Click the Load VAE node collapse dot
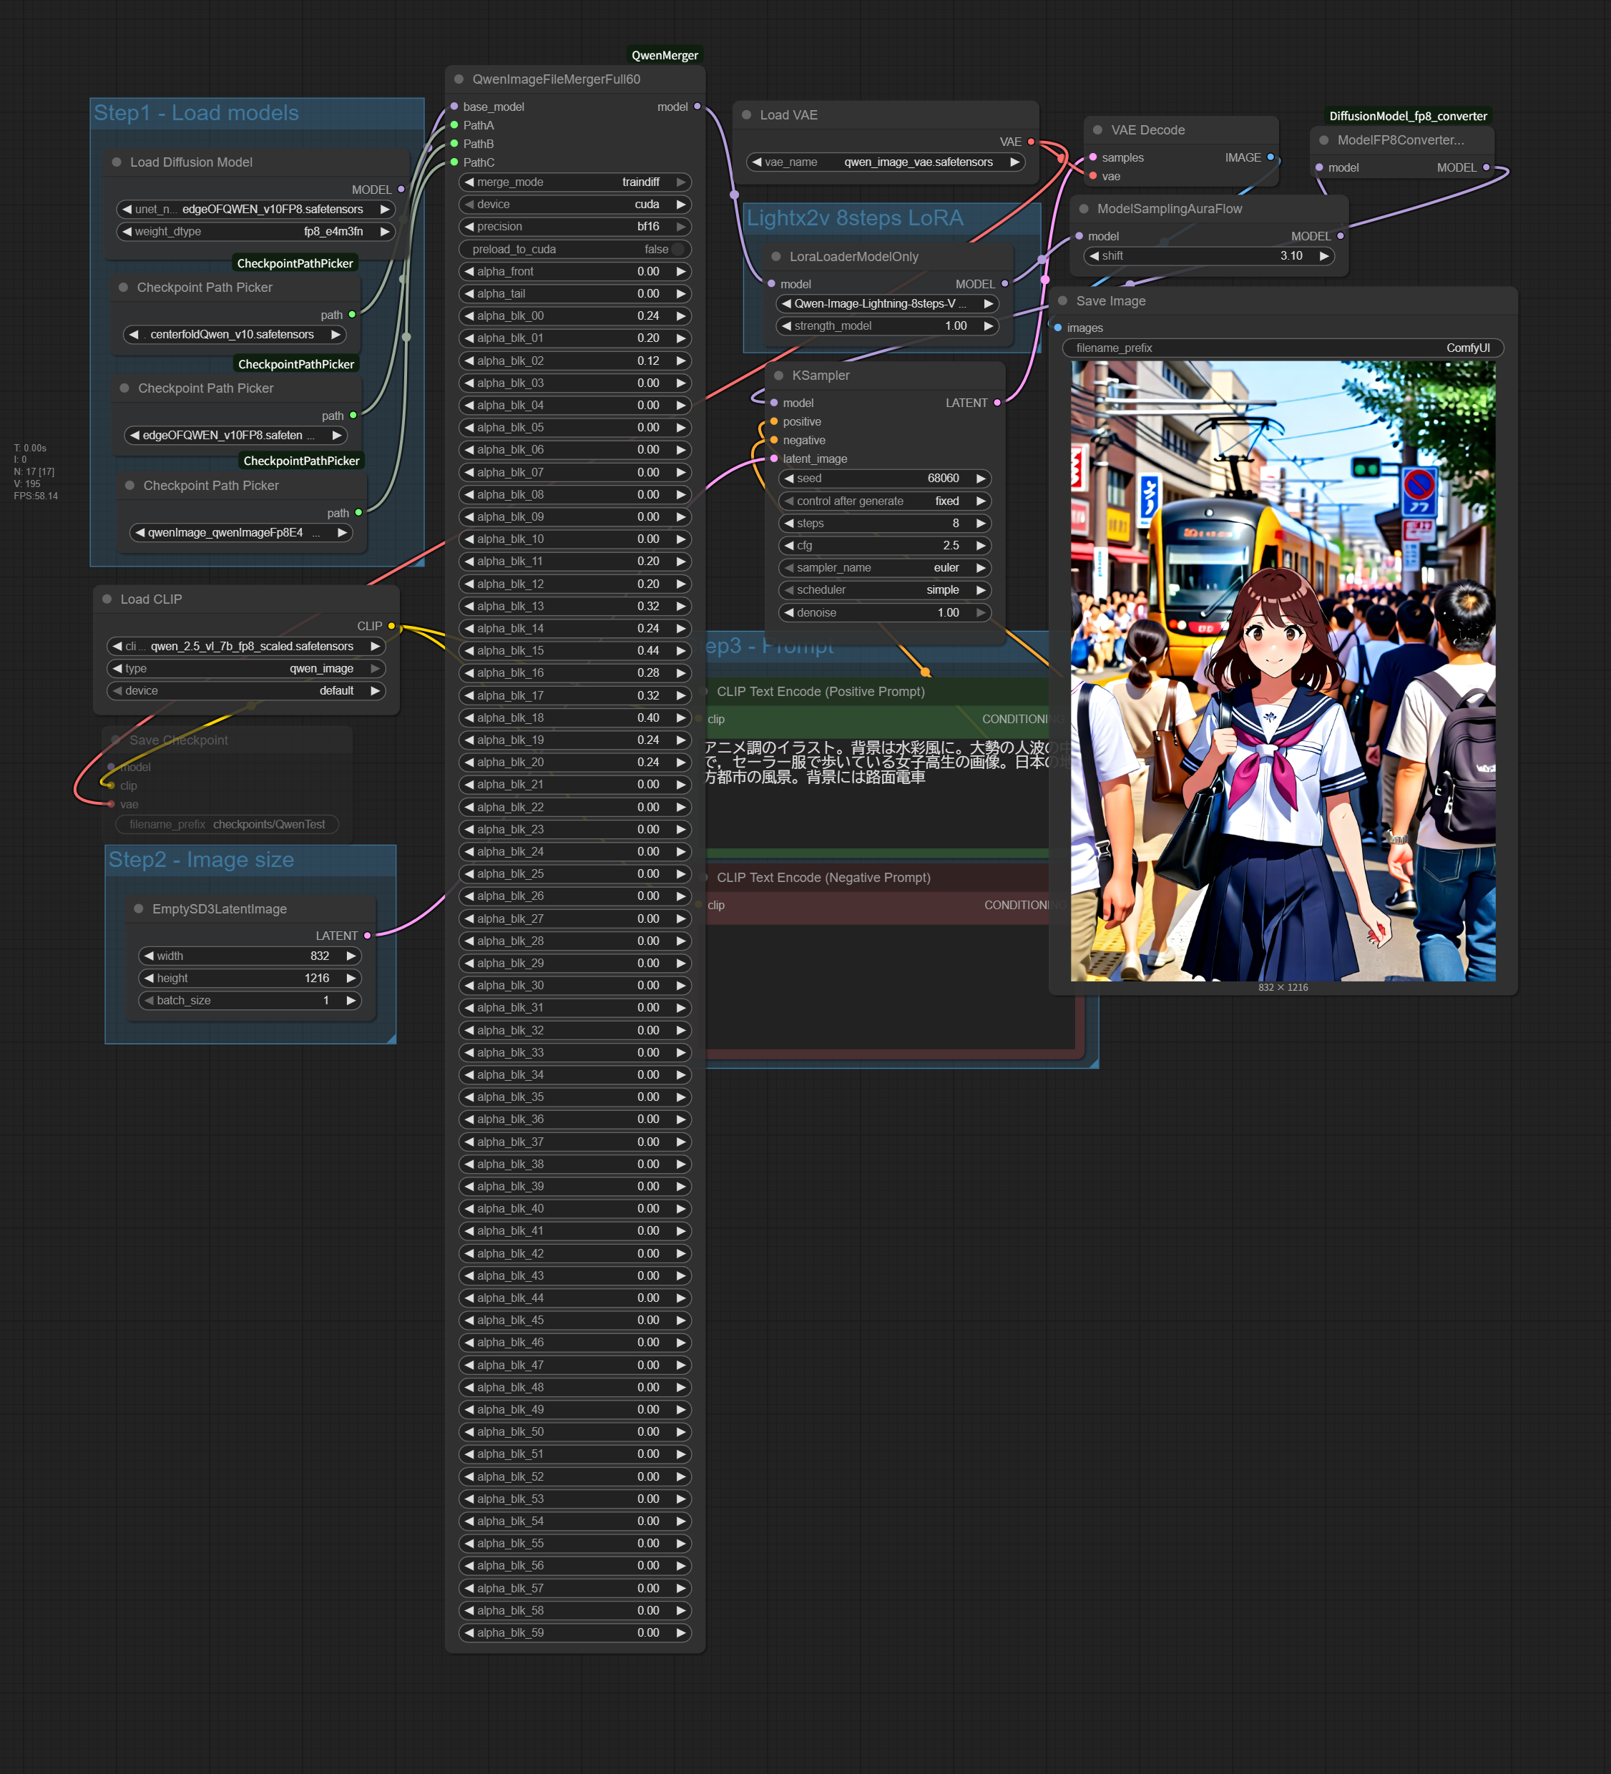Screen dimensions: 1611x1774 point(746,115)
